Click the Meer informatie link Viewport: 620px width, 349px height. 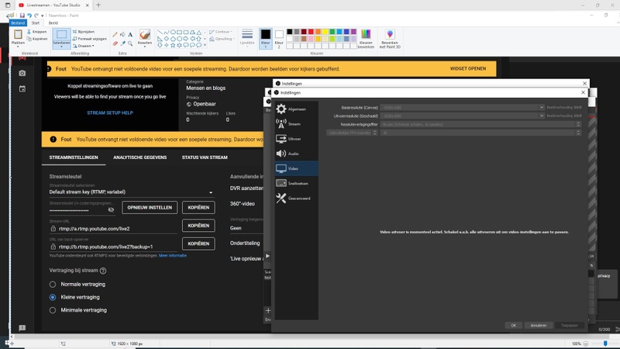173,256
